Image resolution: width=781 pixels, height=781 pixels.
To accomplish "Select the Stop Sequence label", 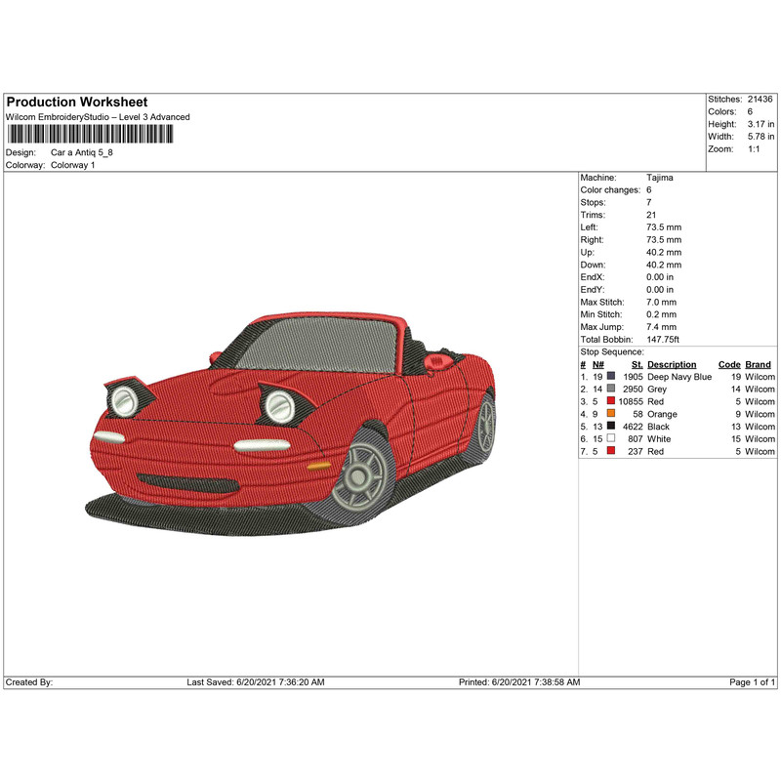I will [x=612, y=351].
